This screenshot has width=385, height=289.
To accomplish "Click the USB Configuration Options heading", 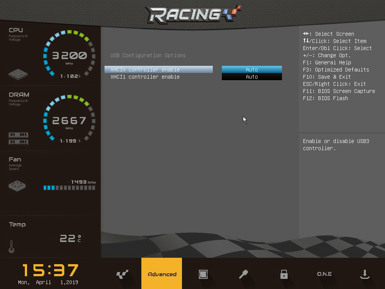I will click(x=148, y=55).
